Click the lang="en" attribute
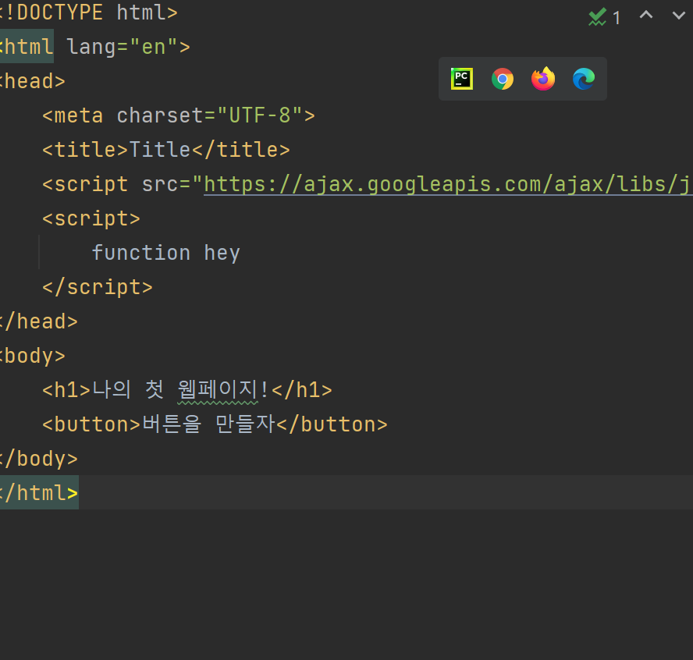 tap(123, 47)
